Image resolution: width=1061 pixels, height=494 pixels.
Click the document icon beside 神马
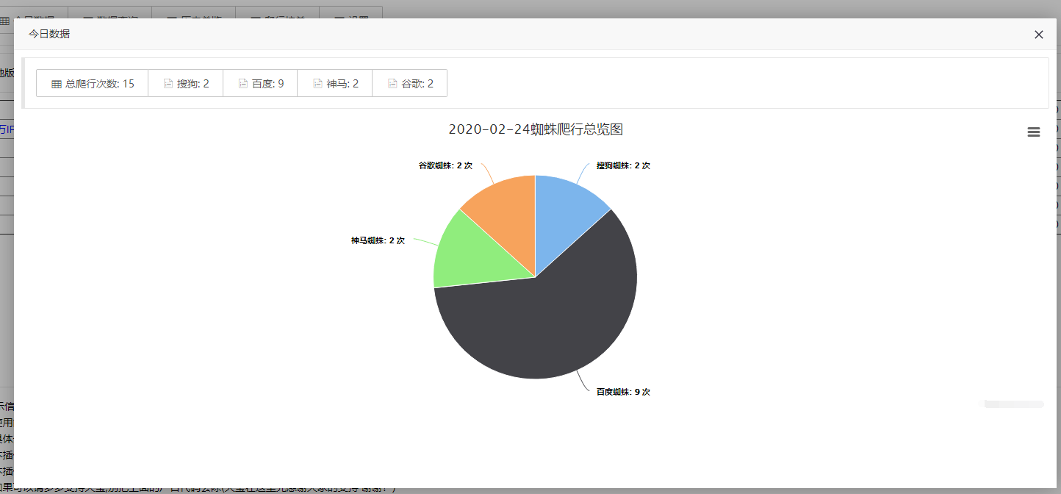(317, 84)
